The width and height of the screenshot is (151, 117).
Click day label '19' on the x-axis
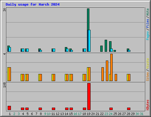coord(88,114)
